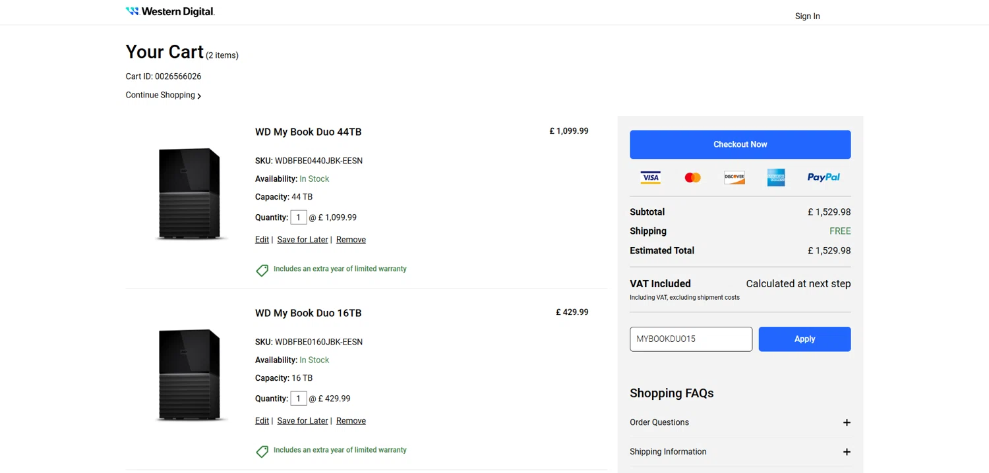Click the £ 1,099.99 price at the right of the 44TB row

(x=568, y=131)
